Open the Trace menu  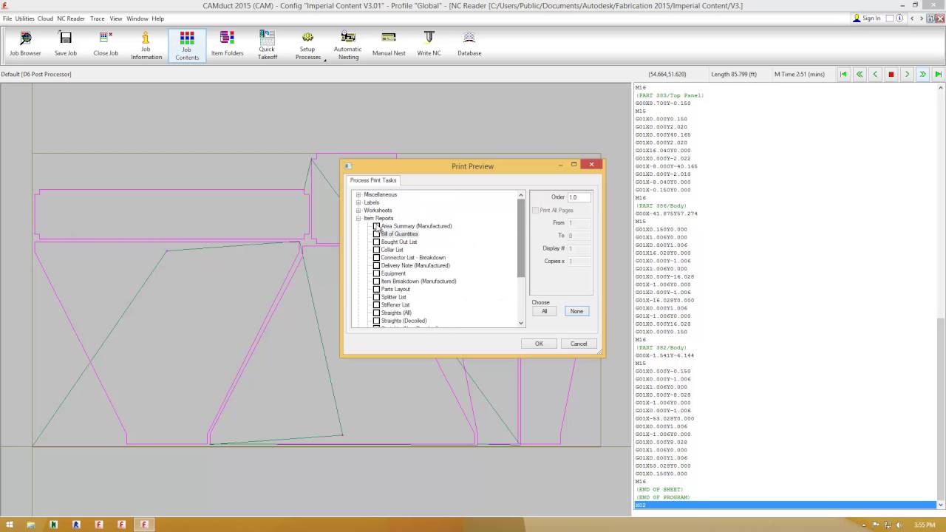coord(98,18)
